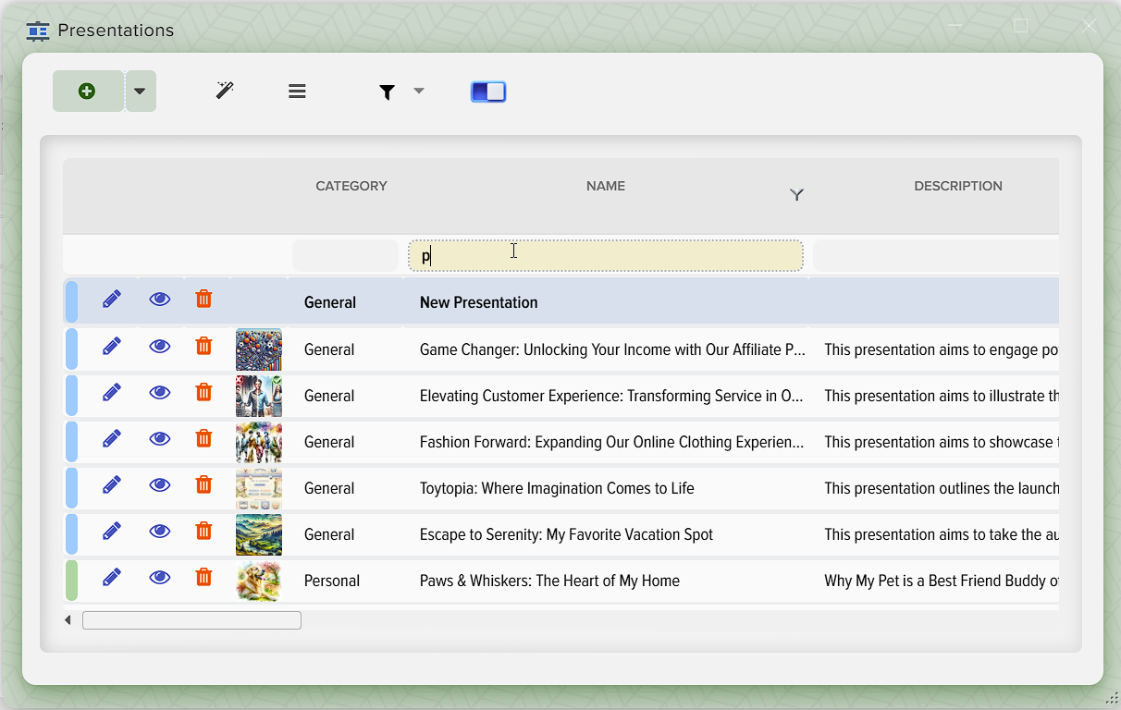Preview the New Presentation row with eye icon
1121x710 pixels.
pos(160,300)
